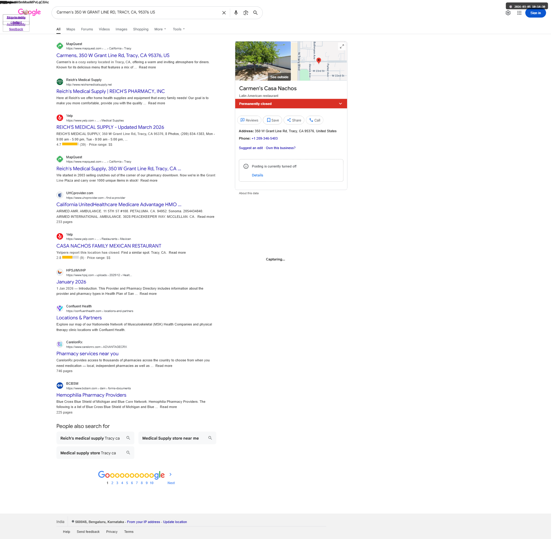This screenshot has width=555, height=539.
Task: Open REICH'S MEDICAL SUPPLY Yelp result
Action: (110, 127)
